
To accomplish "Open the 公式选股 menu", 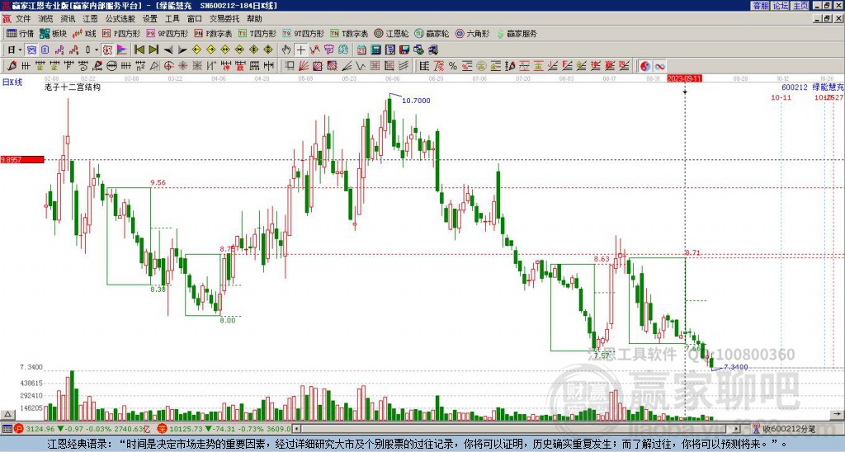I will tap(120, 19).
